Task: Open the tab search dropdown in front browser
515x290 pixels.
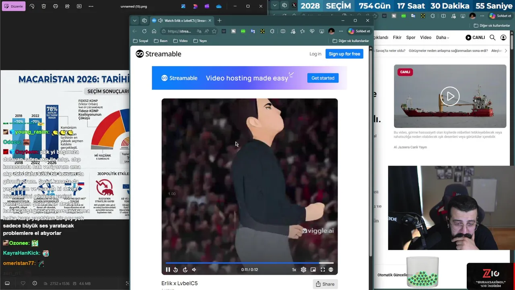Action: coord(135,21)
